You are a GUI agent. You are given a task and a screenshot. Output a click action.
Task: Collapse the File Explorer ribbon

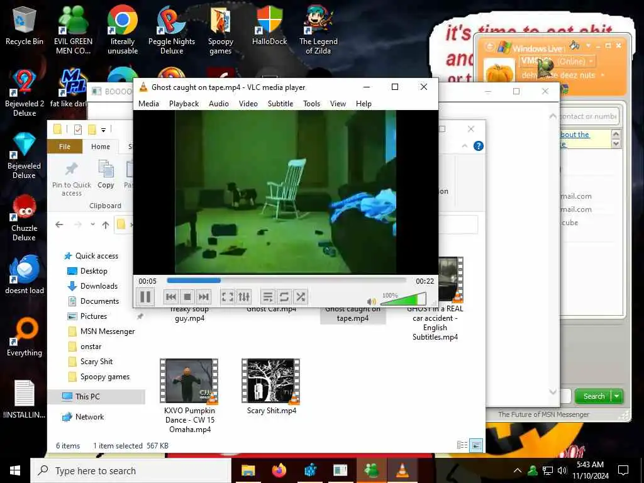point(465,146)
